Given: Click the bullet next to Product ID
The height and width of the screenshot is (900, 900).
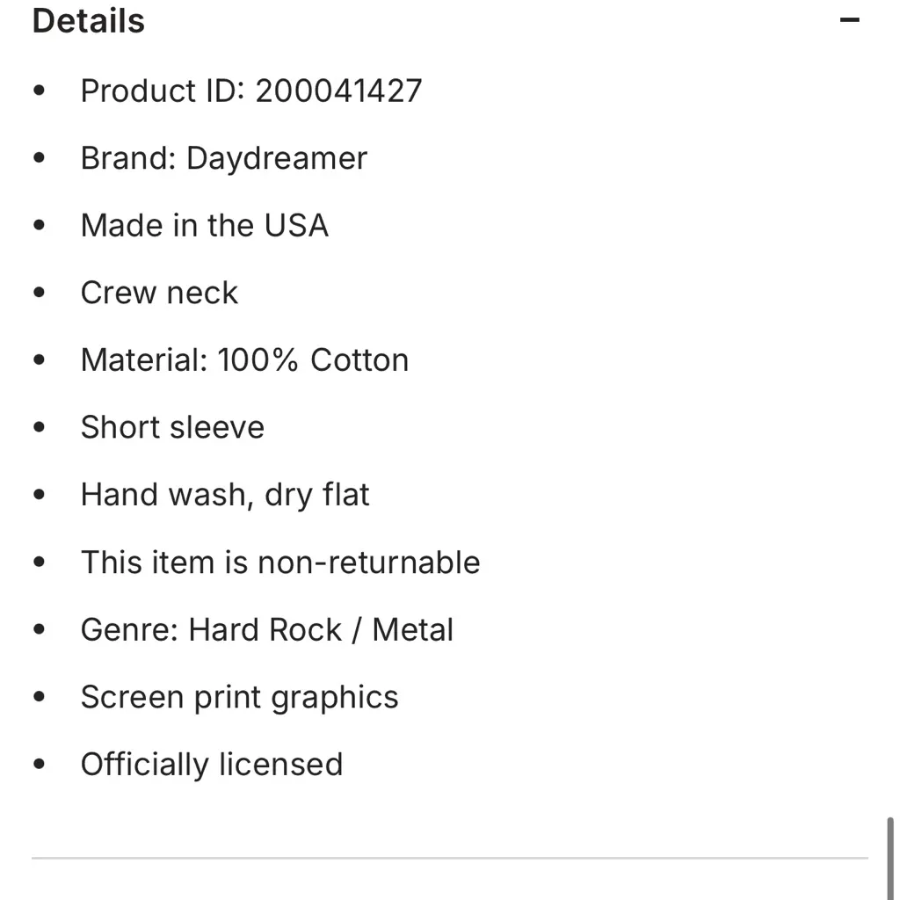Looking at the screenshot, I should pos(39,88).
